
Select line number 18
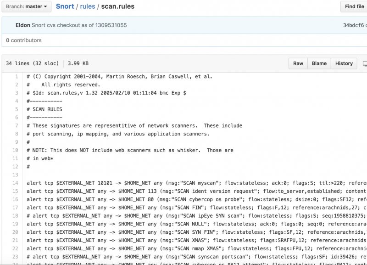point(15,216)
